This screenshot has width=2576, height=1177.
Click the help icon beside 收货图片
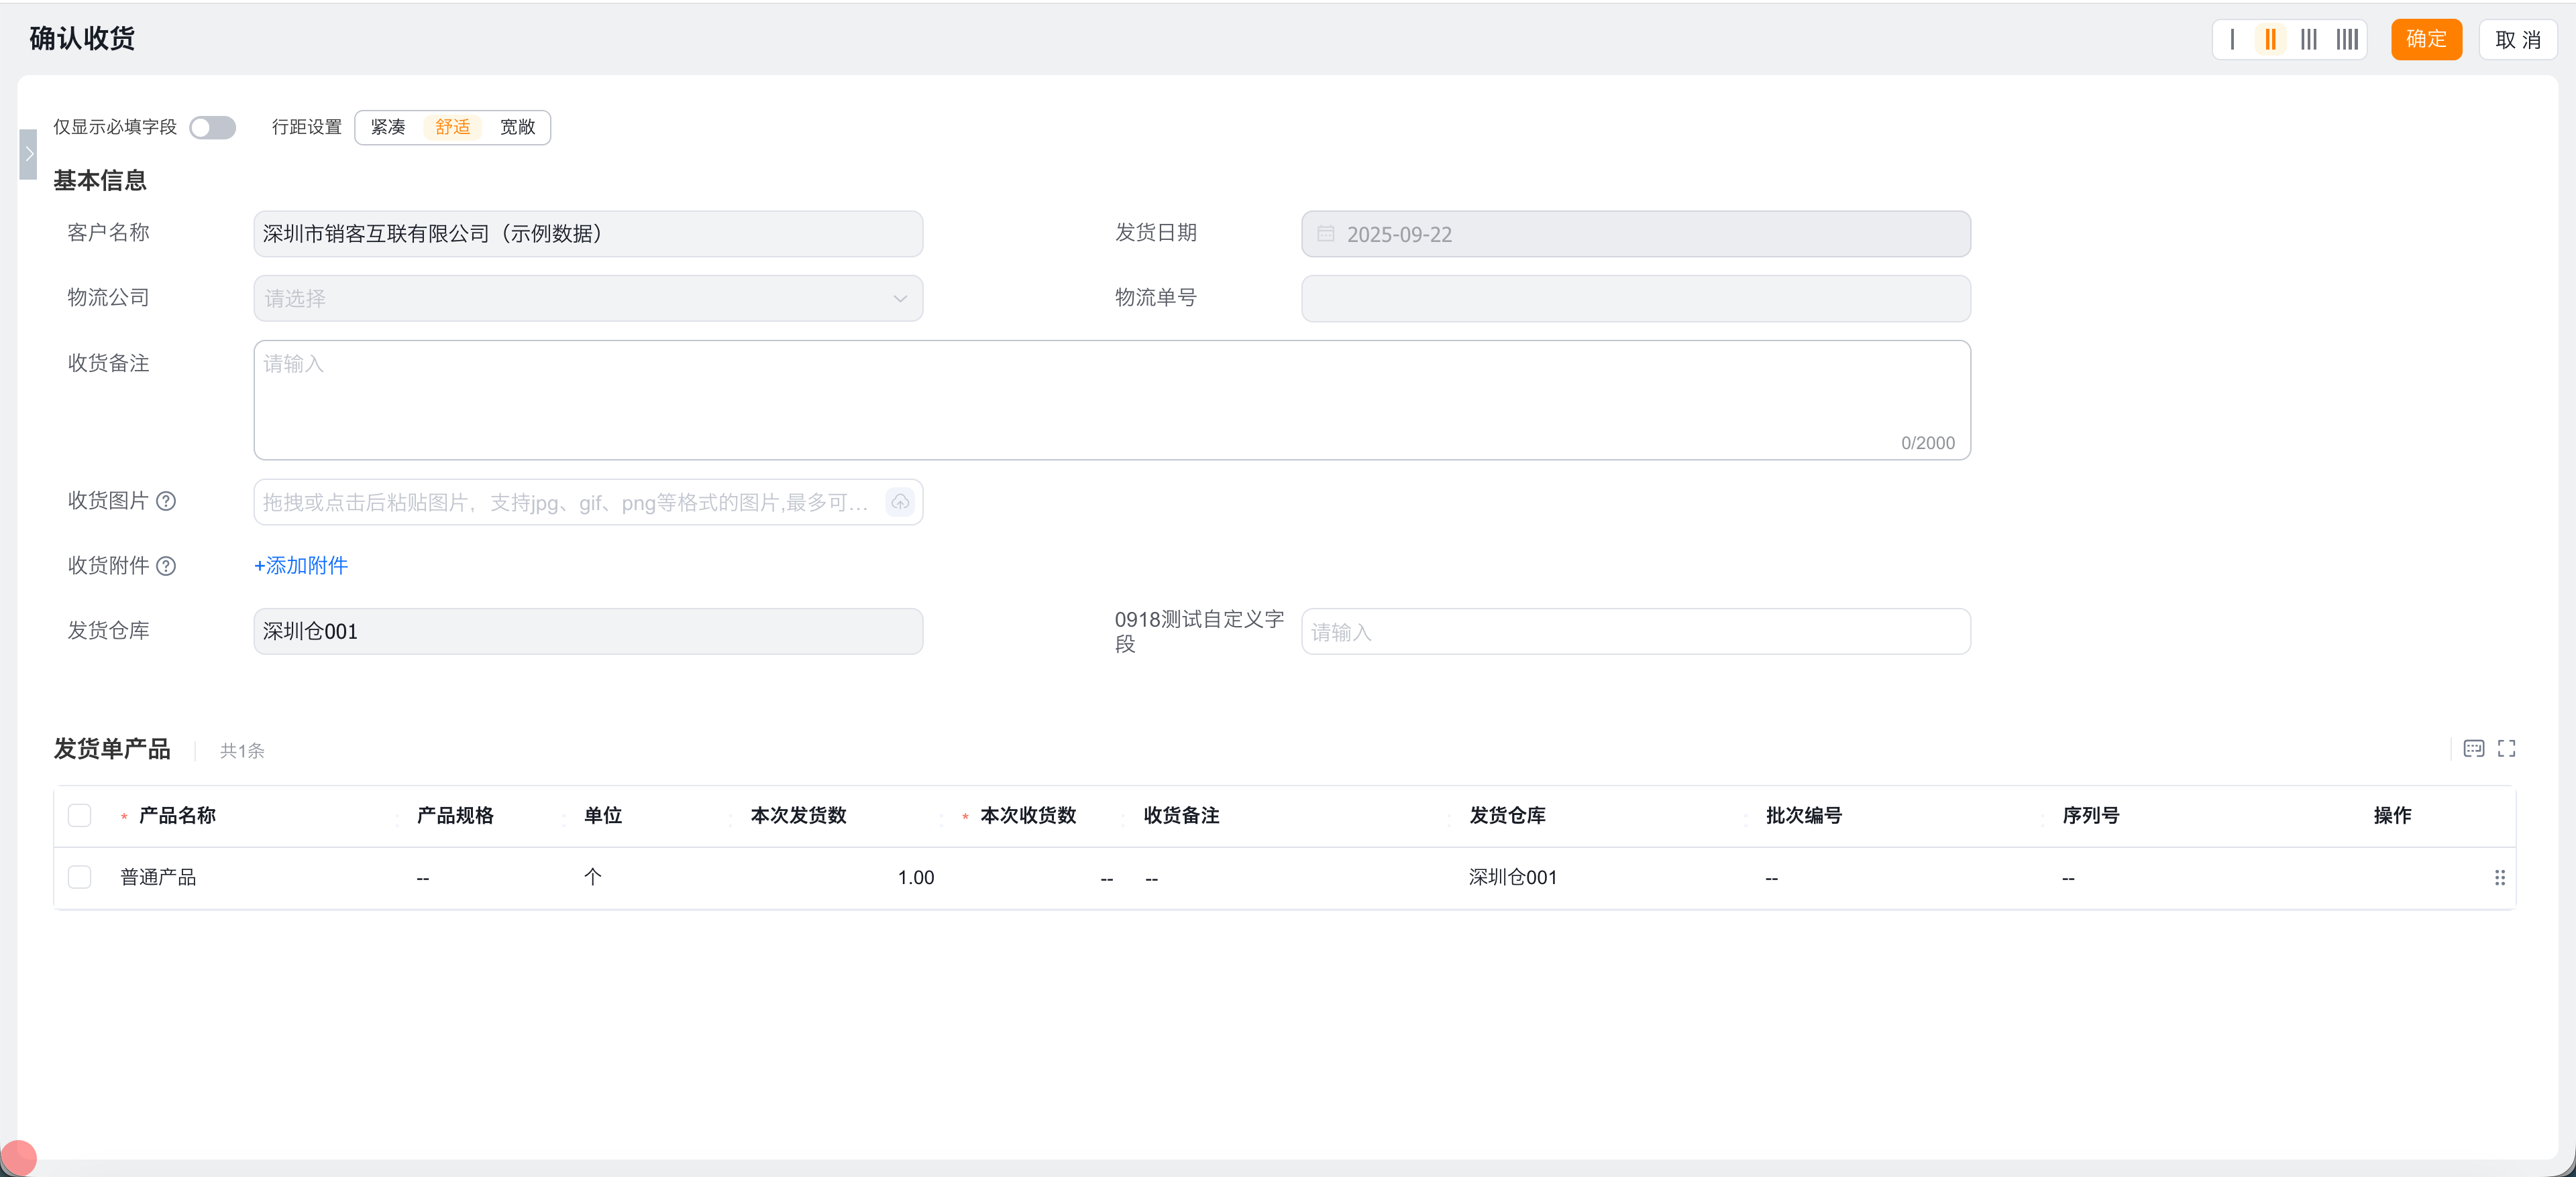[x=167, y=501]
